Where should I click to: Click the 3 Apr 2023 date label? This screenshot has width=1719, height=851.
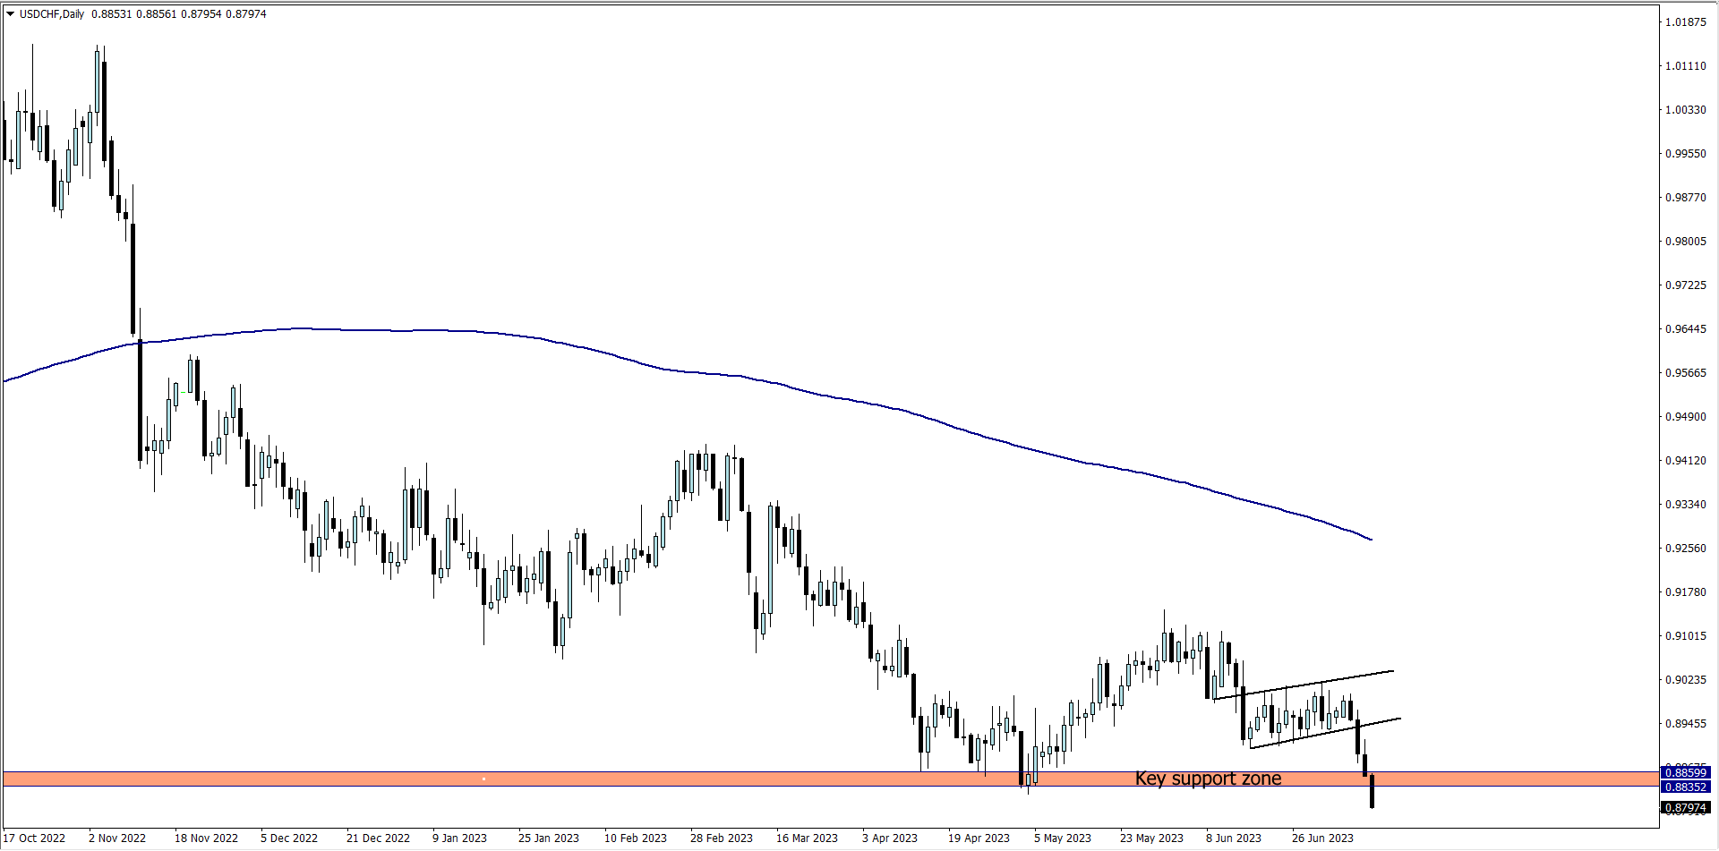(890, 838)
